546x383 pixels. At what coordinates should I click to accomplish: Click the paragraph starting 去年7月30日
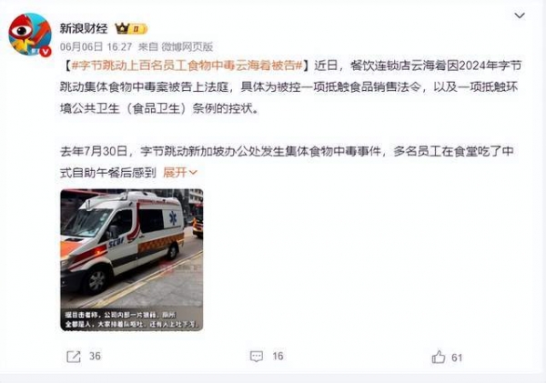point(287,162)
